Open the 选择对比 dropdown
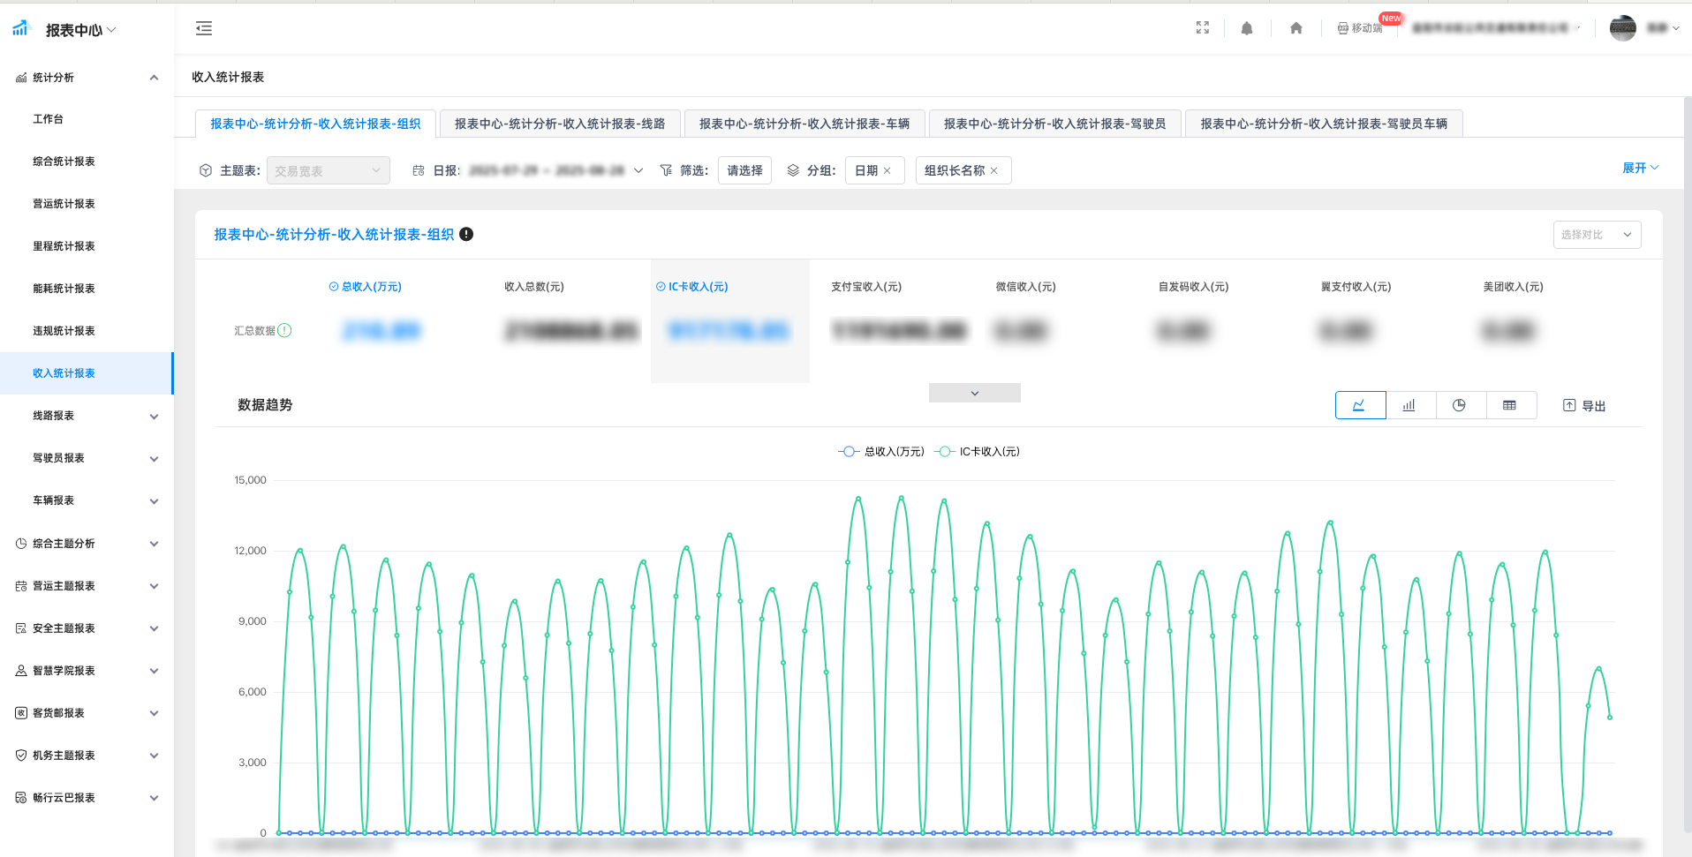The width and height of the screenshot is (1692, 857). tap(1596, 235)
